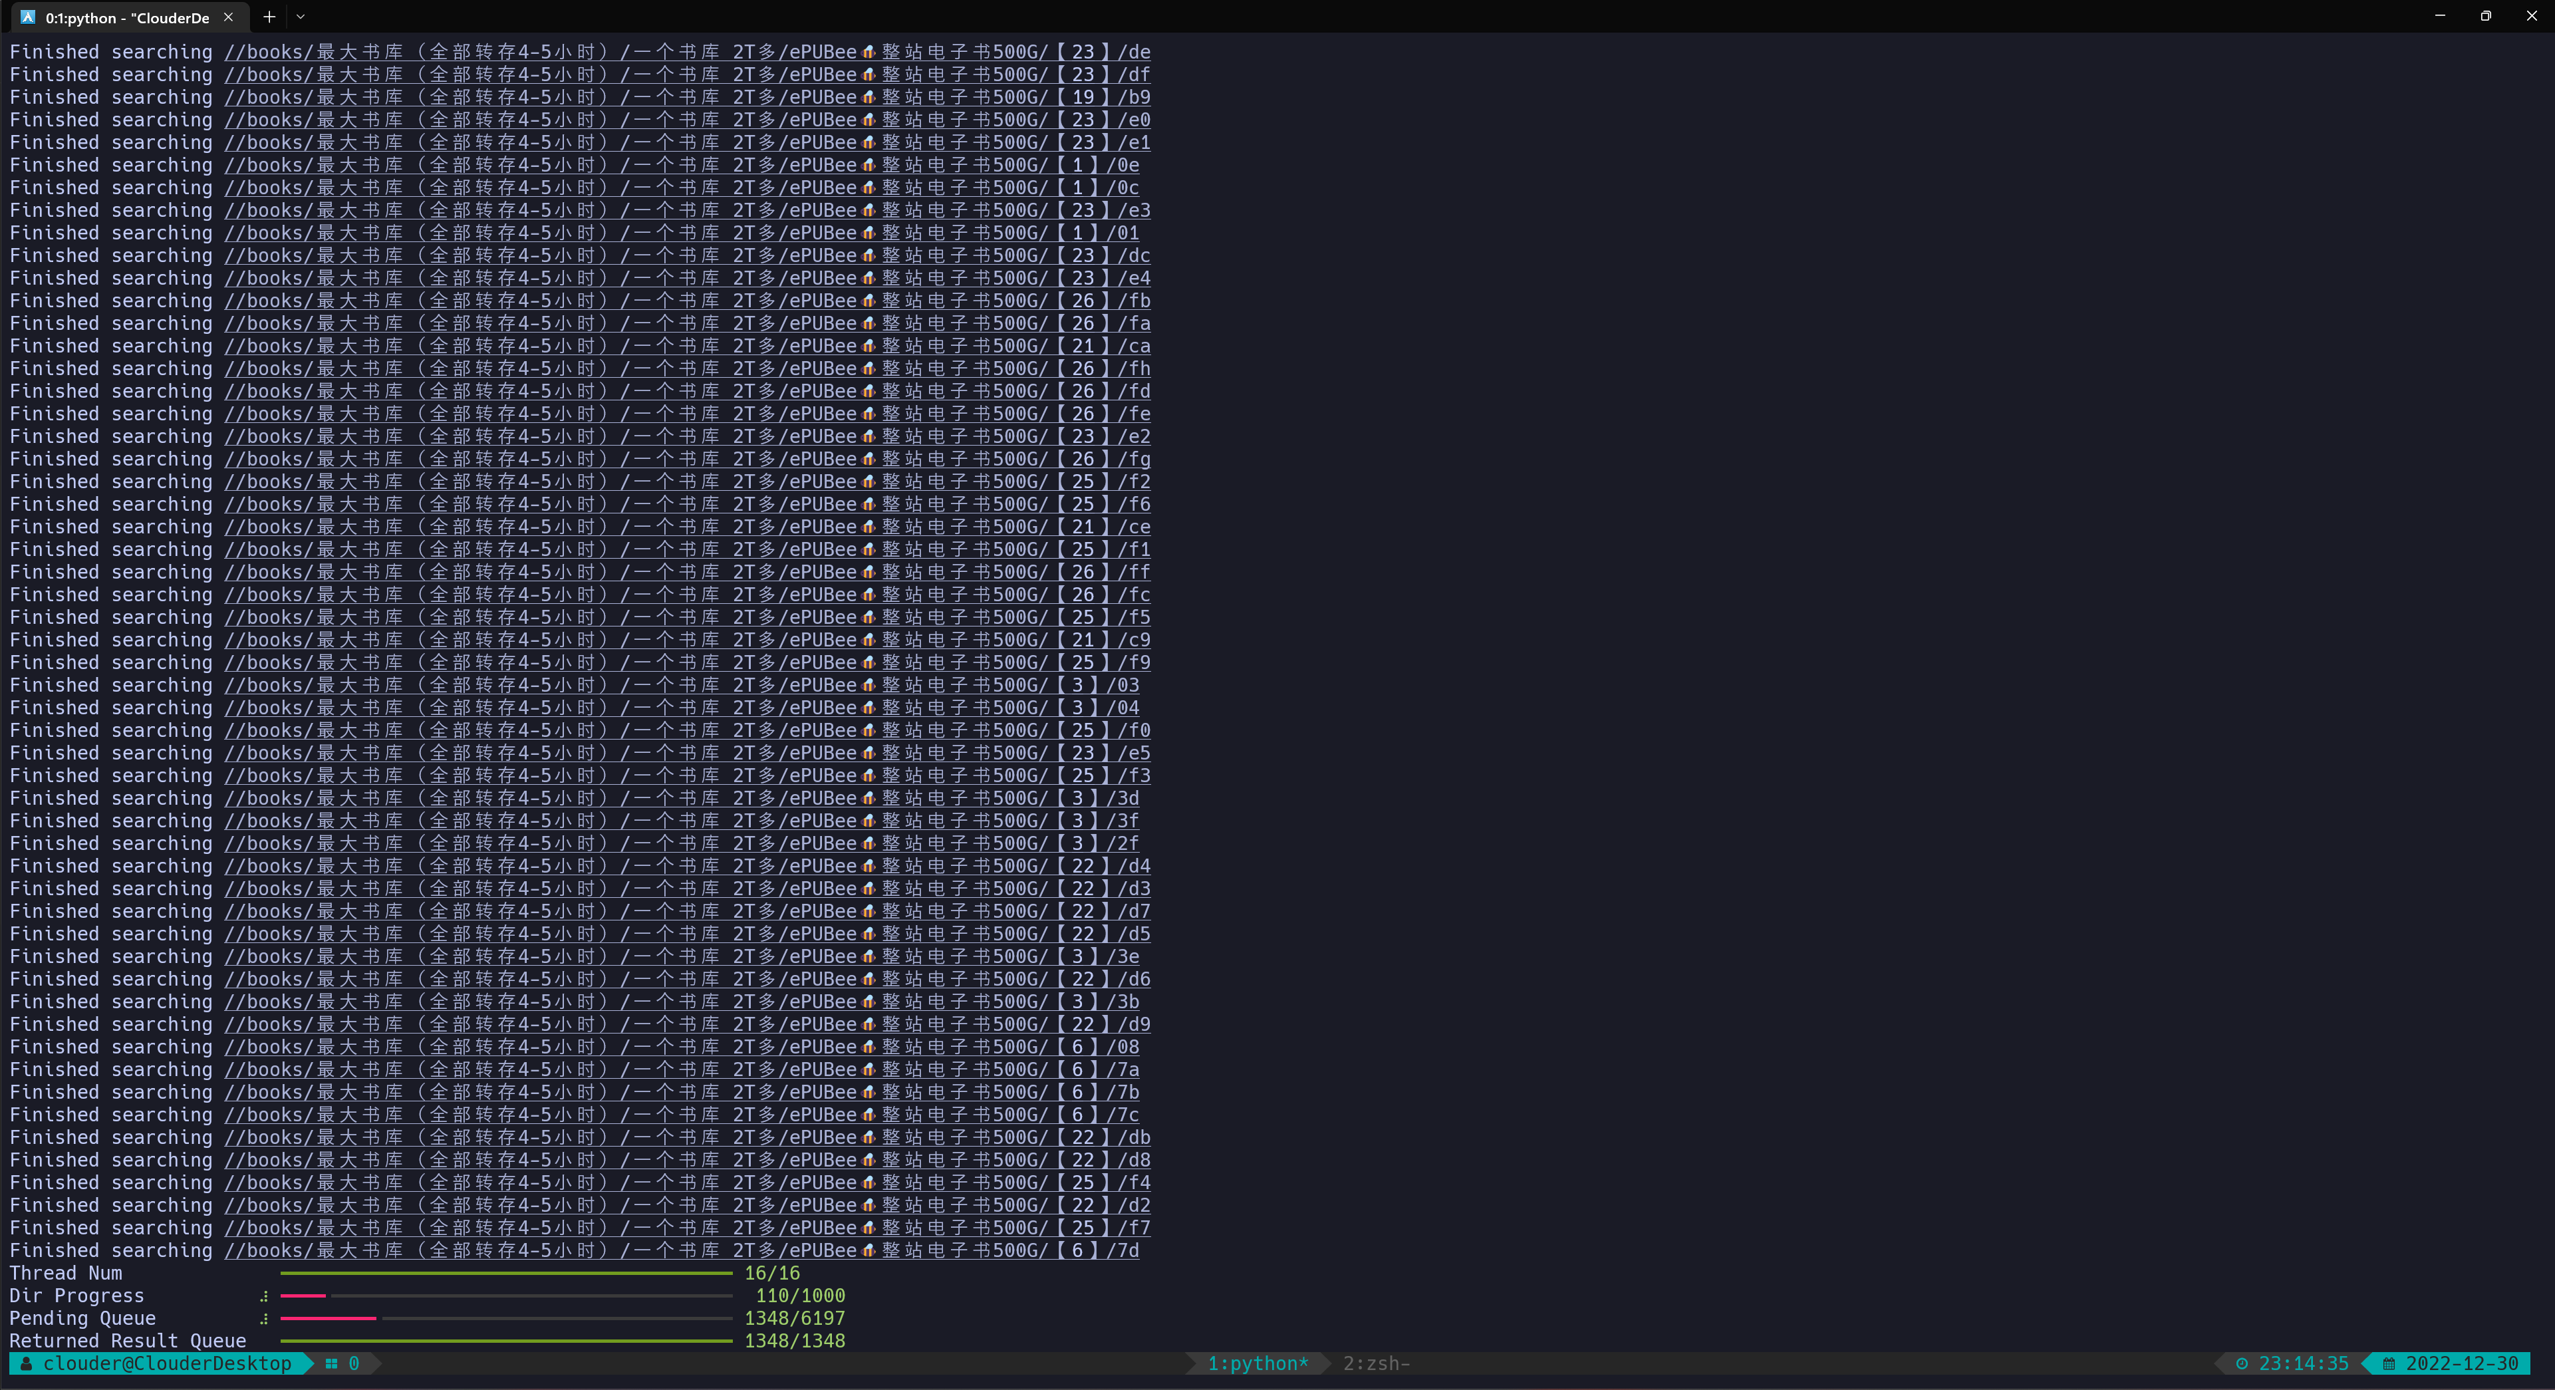Expand the new tab profile dropdown

(301, 17)
